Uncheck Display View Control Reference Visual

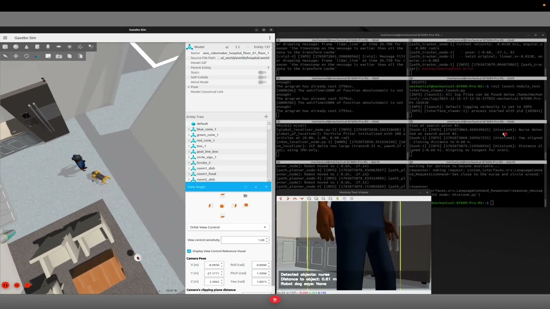189,251
